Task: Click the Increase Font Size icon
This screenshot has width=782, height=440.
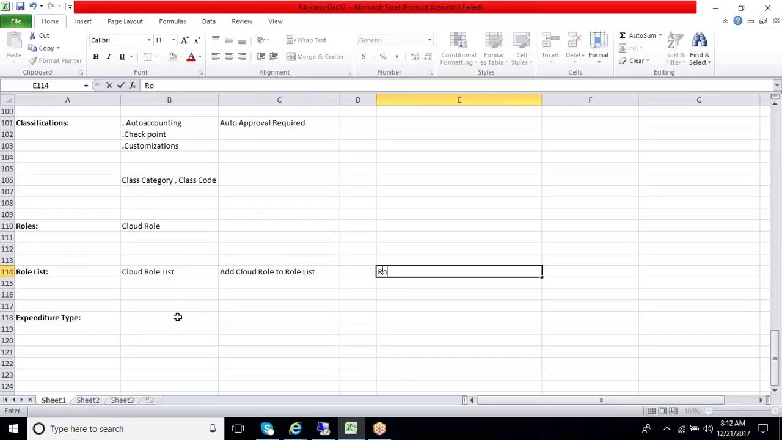Action: (x=185, y=40)
